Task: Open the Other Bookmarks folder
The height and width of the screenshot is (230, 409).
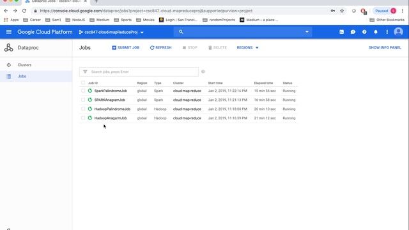Action: pos(387,20)
